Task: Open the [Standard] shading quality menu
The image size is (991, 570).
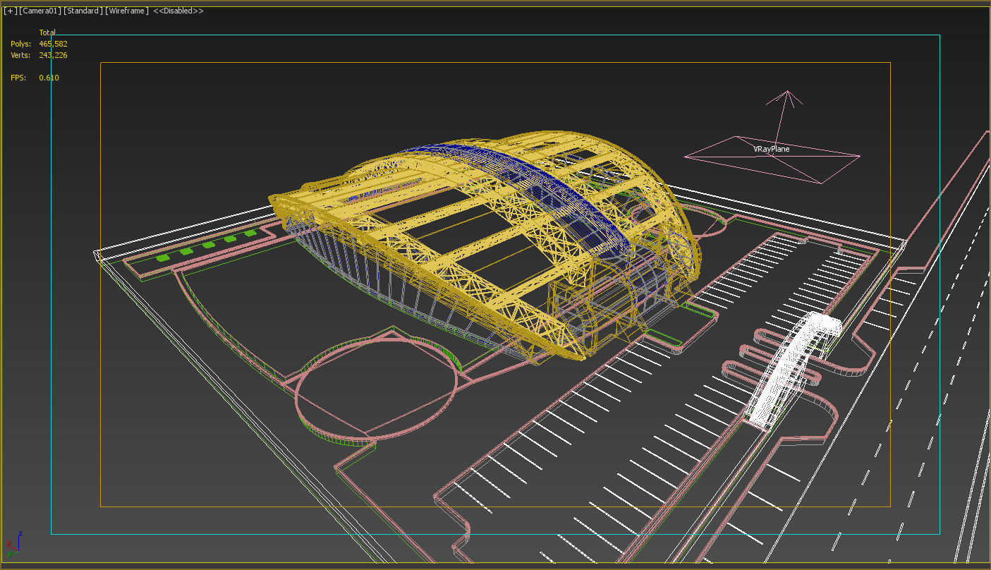Action: [x=84, y=11]
